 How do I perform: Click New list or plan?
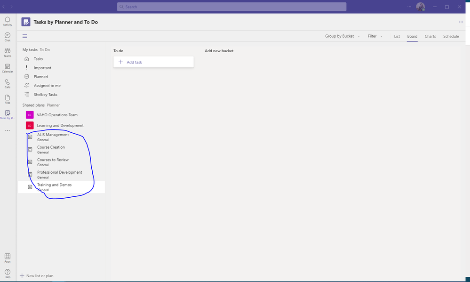[37, 276]
